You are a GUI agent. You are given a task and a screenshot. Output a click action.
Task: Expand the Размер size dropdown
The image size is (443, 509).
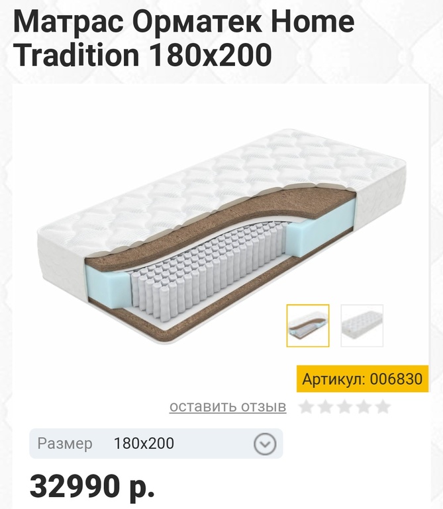[x=156, y=444]
